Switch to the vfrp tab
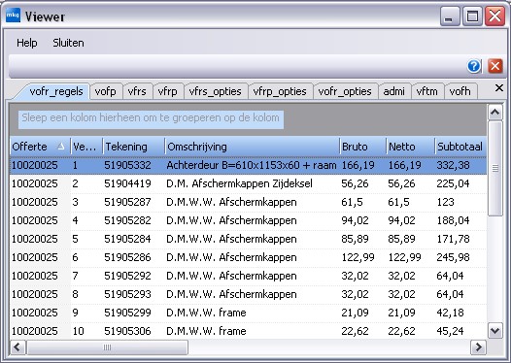The height and width of the screenshot is (363, 511). click(167, 91)
